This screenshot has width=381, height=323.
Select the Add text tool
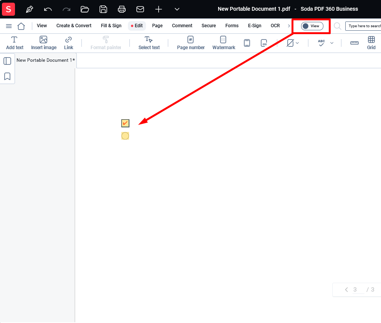click(x=15, y=43)
